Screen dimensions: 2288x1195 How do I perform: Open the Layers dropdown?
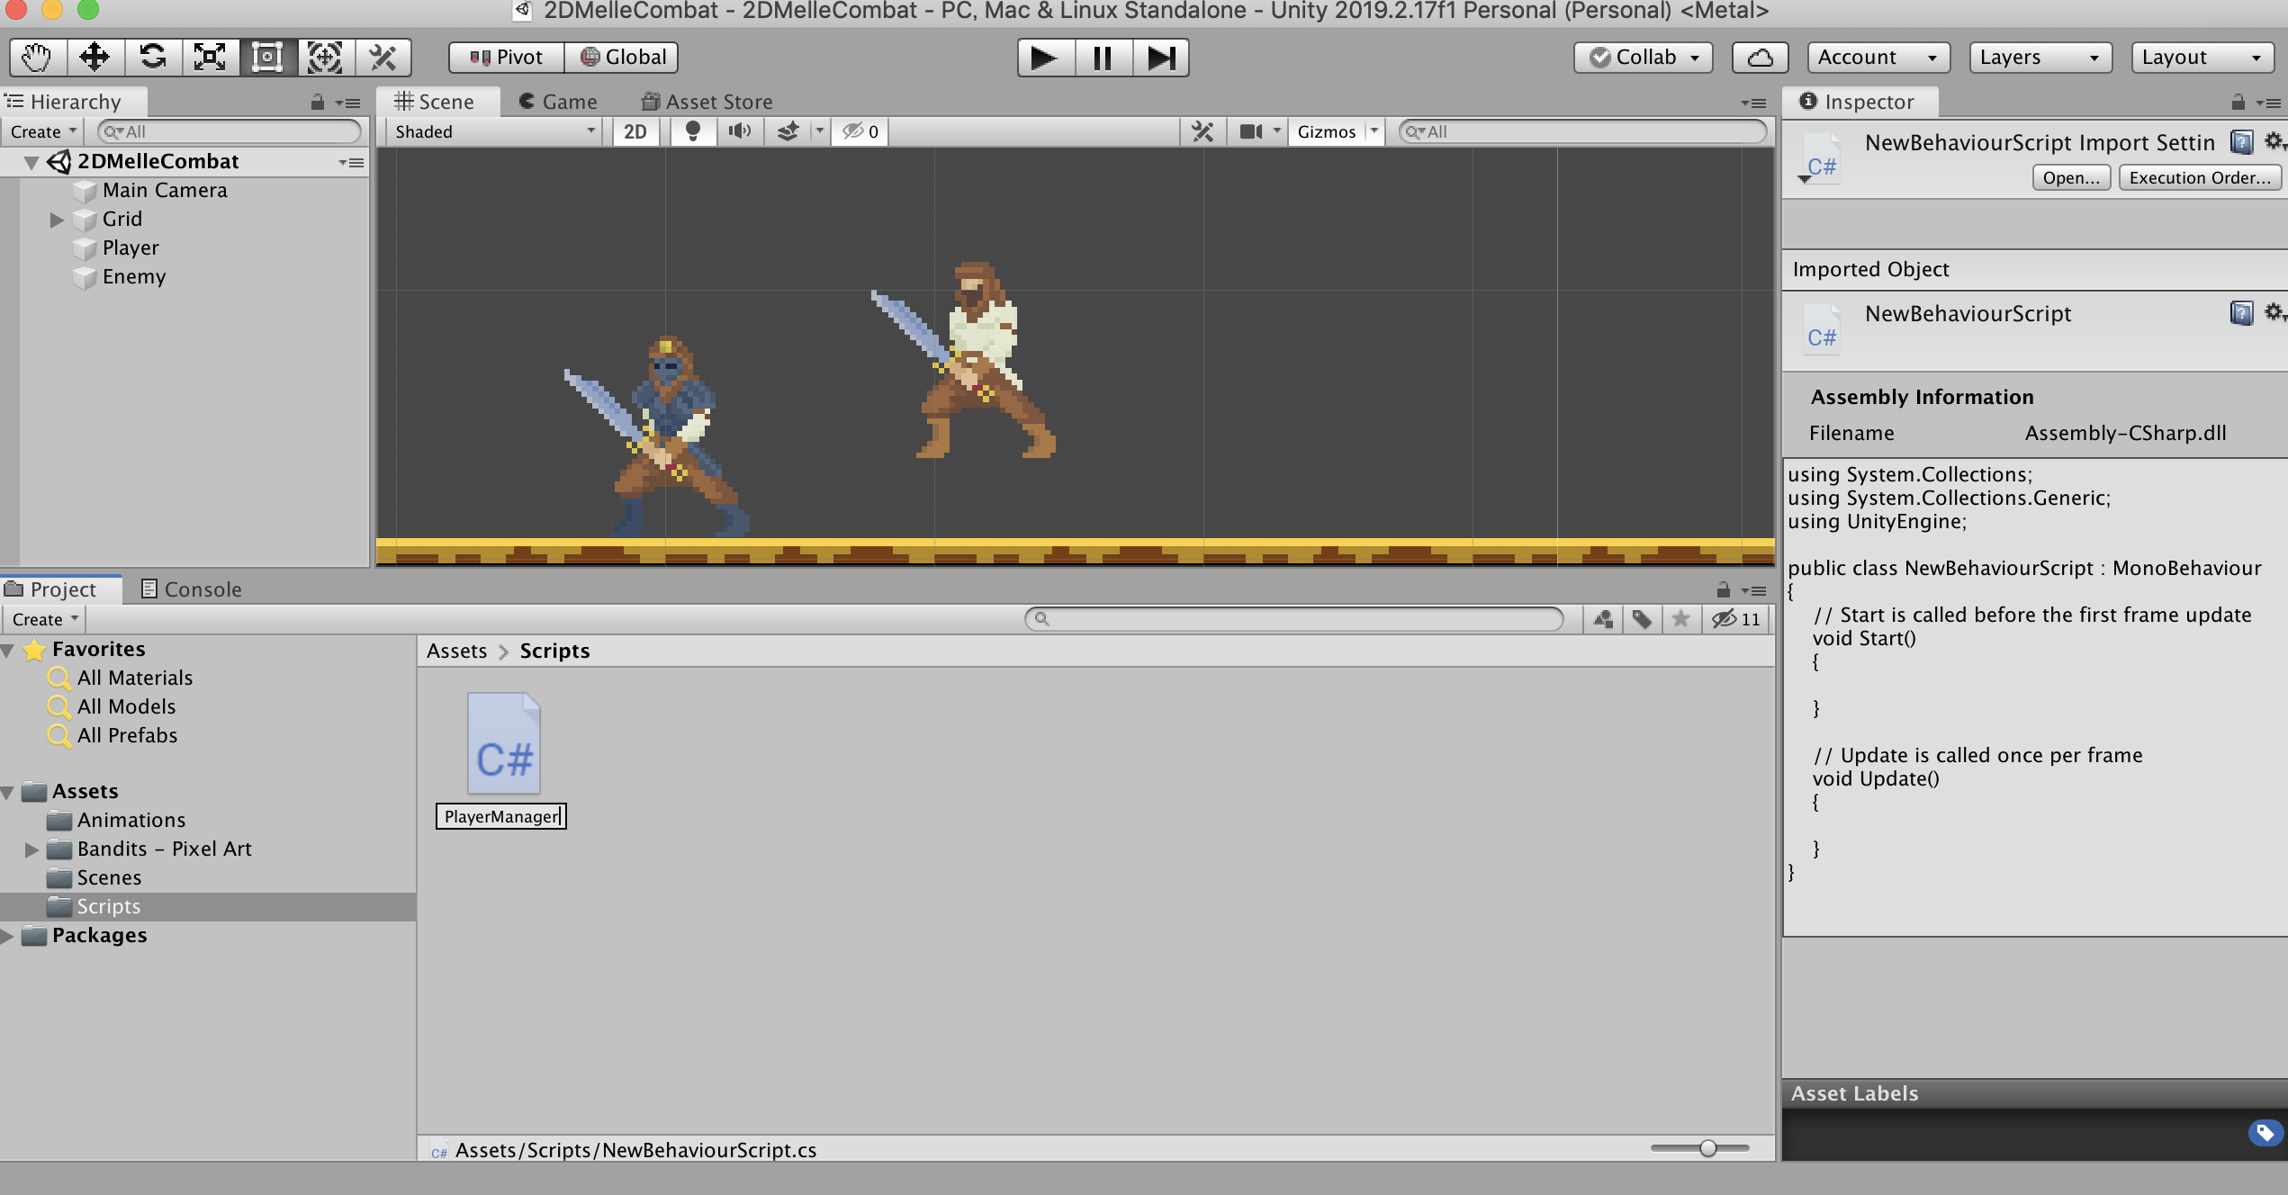click(x=2040, y=58)
